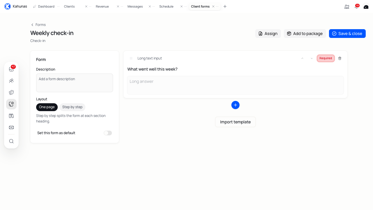This screenshot has height=210, width=373.
Task: Click the Import template button
Action: coord(235,122)
